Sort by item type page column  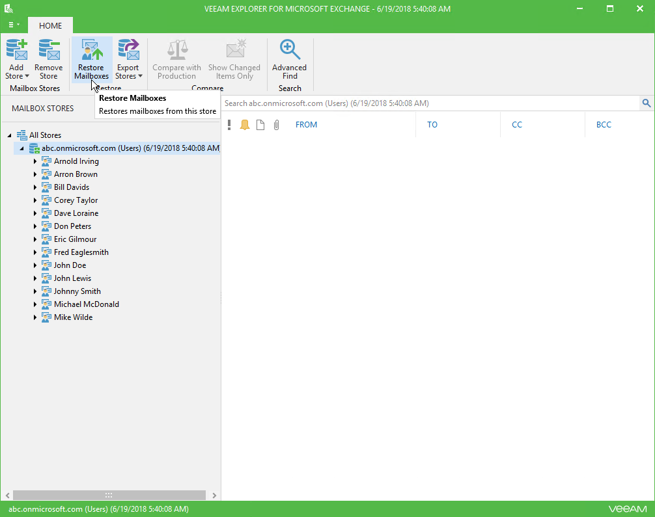260,124
